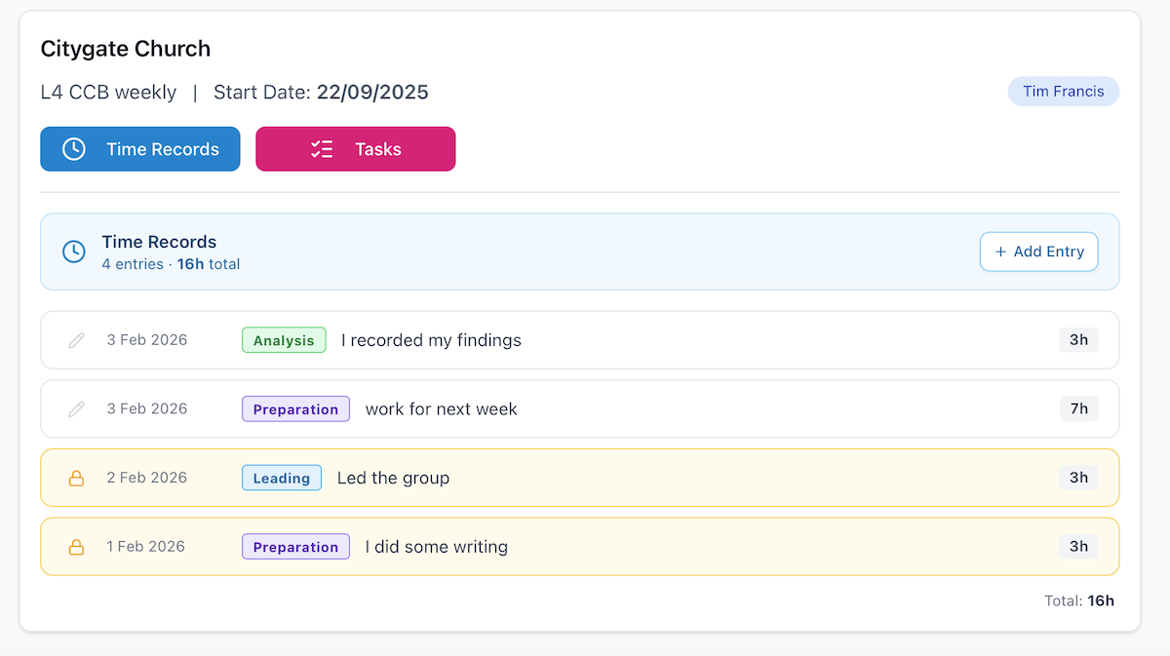The height and width of the screenshot is (656, 1170).
Task: Open the 'I recorded my findings' entry
Action: [431, 340]
